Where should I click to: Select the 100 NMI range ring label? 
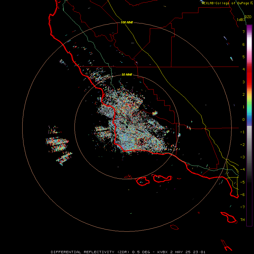coord(127,22)
